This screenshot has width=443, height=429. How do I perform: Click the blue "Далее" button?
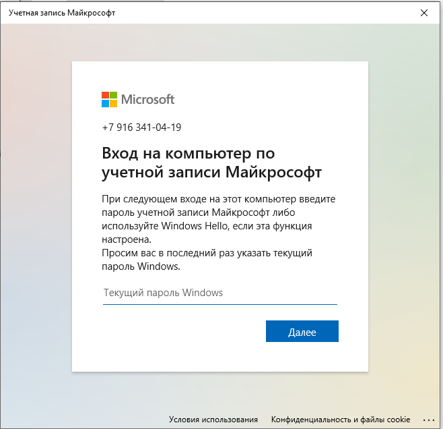tap(302, 331)
